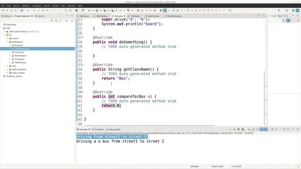The width and height of the screenshot is (301, 169).
Task: Click the Pin Editor icon in main toolbar
Action: 230,10
